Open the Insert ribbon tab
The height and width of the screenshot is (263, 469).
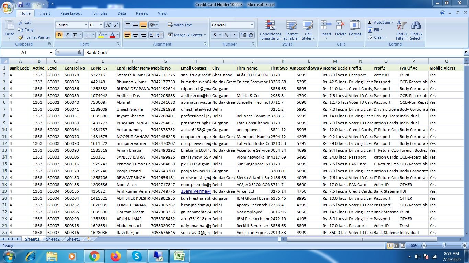(x=45, y=13)
